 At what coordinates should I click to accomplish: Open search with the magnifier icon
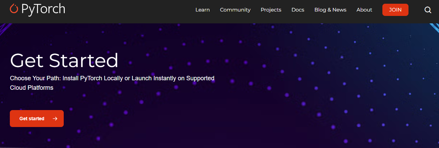(428, 10)
